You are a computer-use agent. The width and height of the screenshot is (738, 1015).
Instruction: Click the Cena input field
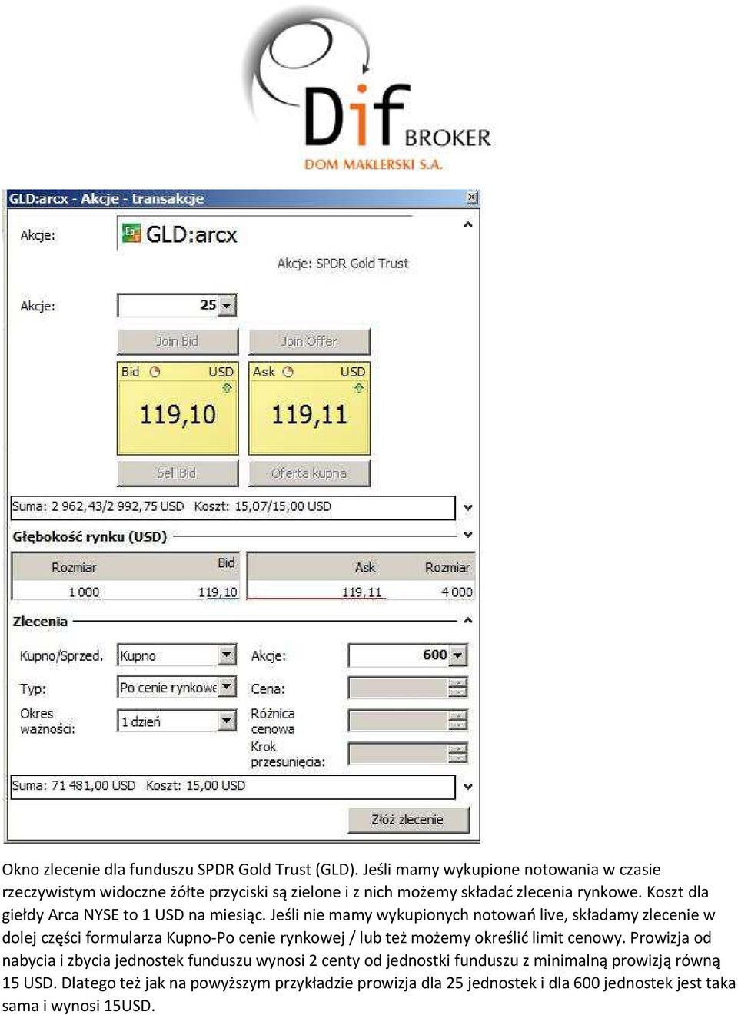click(398, 688)
